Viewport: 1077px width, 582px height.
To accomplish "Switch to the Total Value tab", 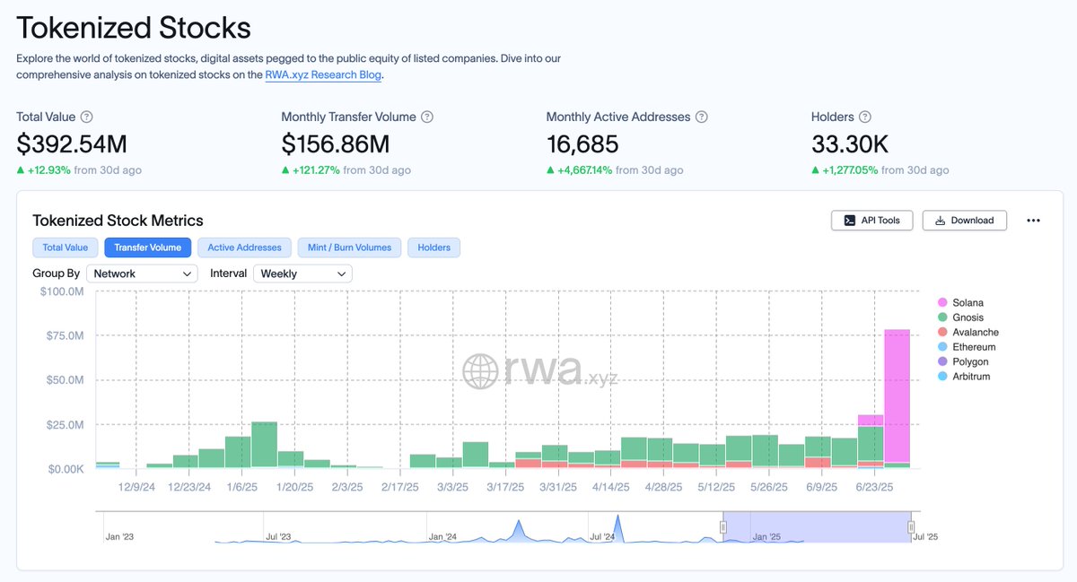I will point(66,248).
